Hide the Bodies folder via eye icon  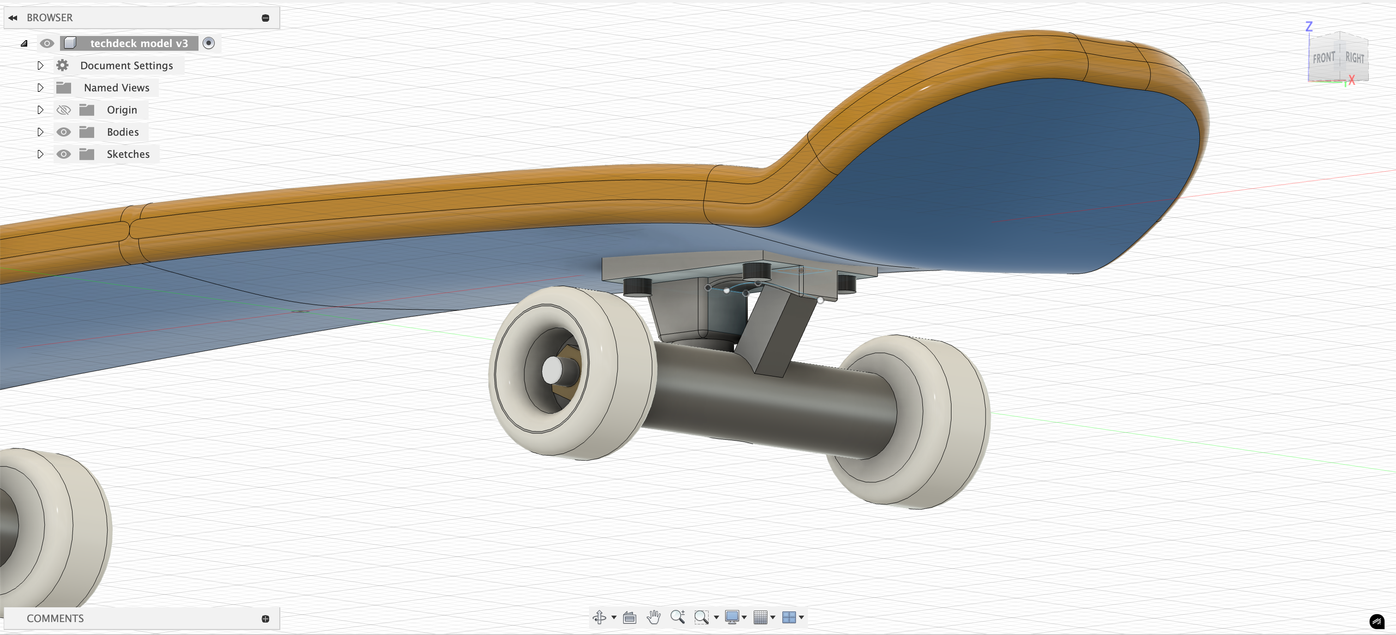point(63,132)
